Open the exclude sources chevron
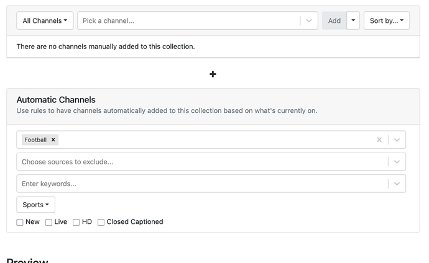The width and height of the screenshot is (429, 263). (x=397, y=162)
